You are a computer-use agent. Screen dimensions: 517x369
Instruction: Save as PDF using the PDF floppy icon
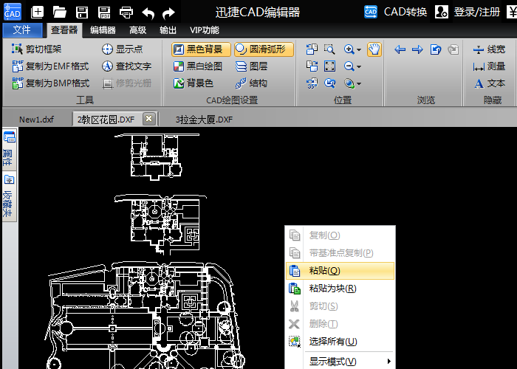click(104, 13)
